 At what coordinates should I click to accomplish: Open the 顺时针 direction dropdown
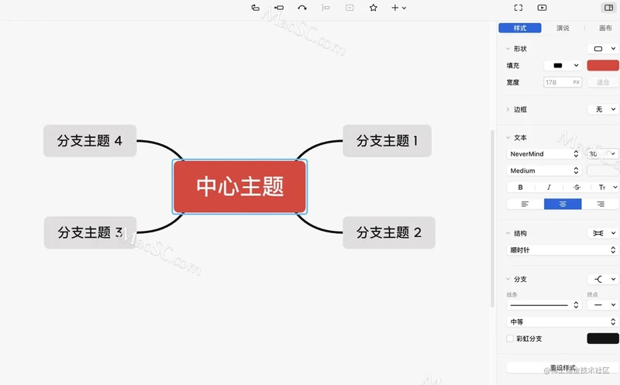(x=563, y=249)
